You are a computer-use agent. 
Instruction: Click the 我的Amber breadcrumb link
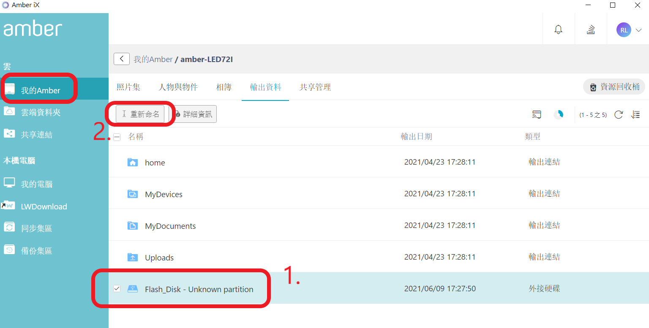point(153,60)
